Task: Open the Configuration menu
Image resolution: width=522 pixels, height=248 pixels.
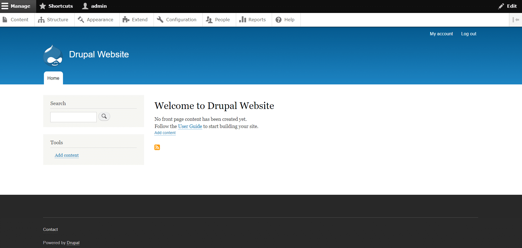Action: click(178, 20)
